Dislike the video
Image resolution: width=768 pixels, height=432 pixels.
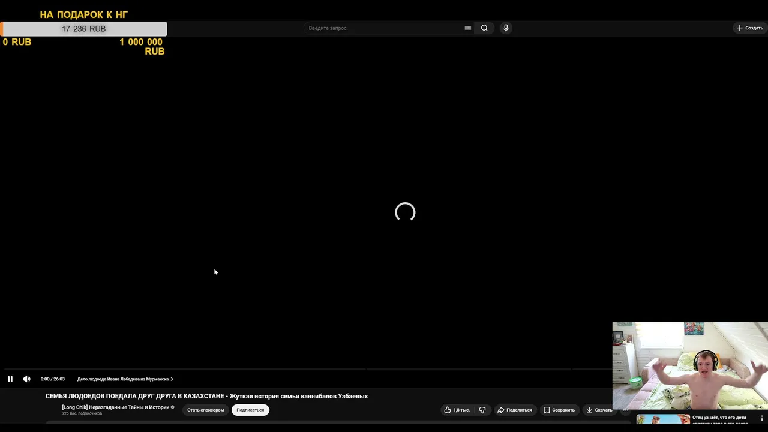coord(482,410)
